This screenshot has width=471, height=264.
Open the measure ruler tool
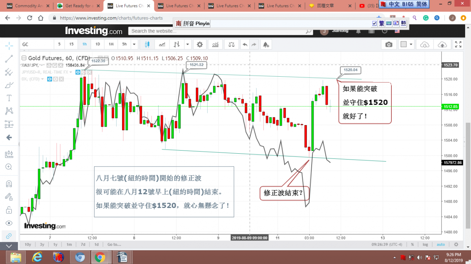(9, 154)
